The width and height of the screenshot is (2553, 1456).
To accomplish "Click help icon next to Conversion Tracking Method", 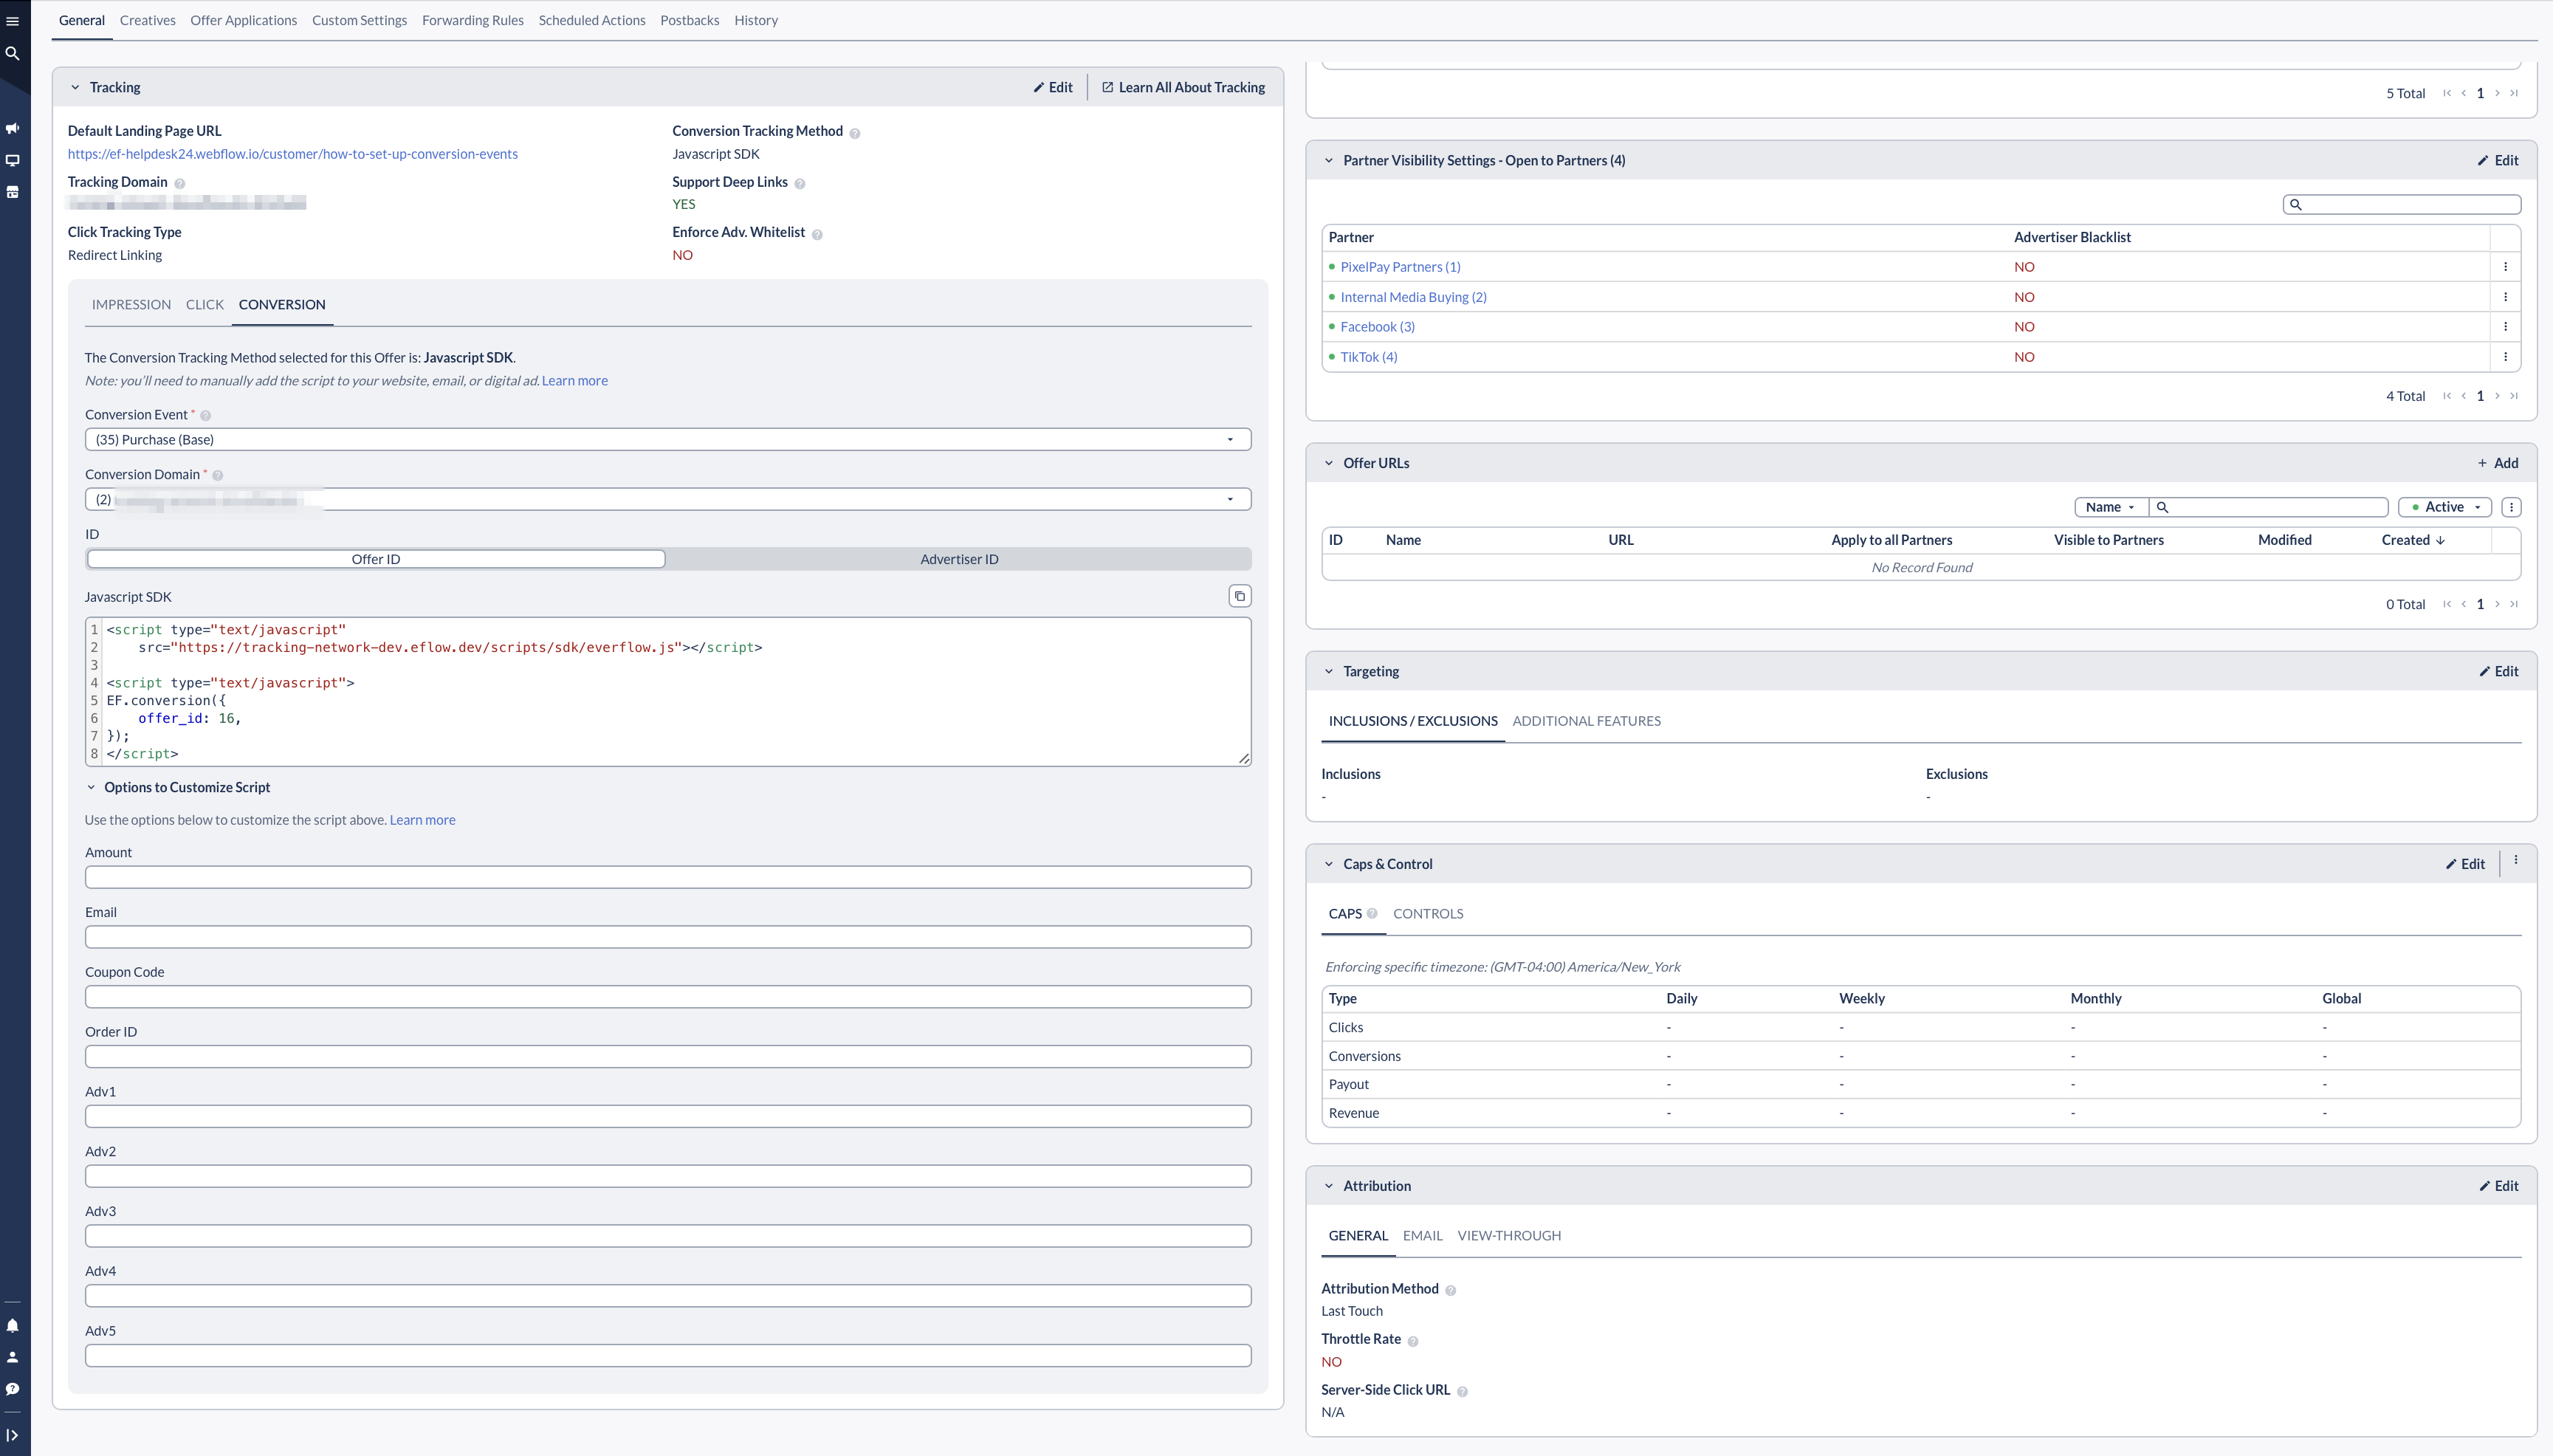I will point(855,133).
